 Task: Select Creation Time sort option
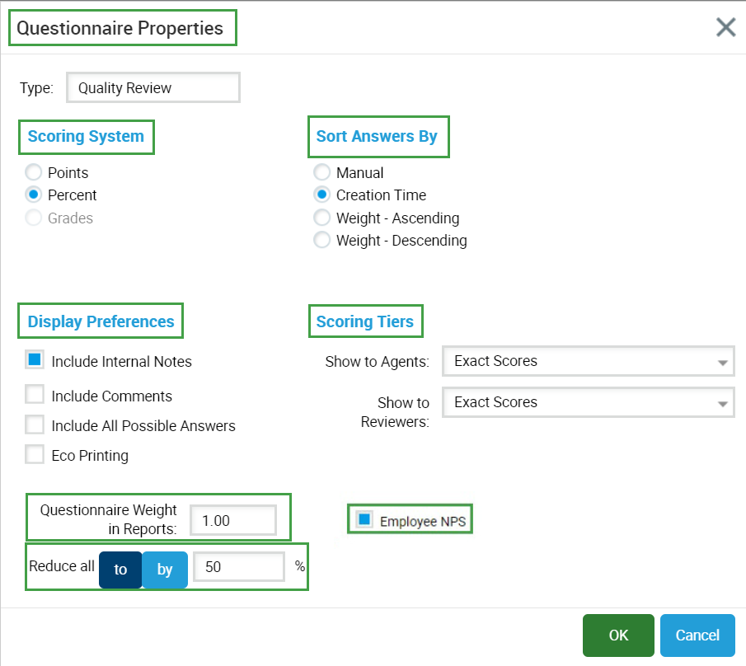pos(322,195)
